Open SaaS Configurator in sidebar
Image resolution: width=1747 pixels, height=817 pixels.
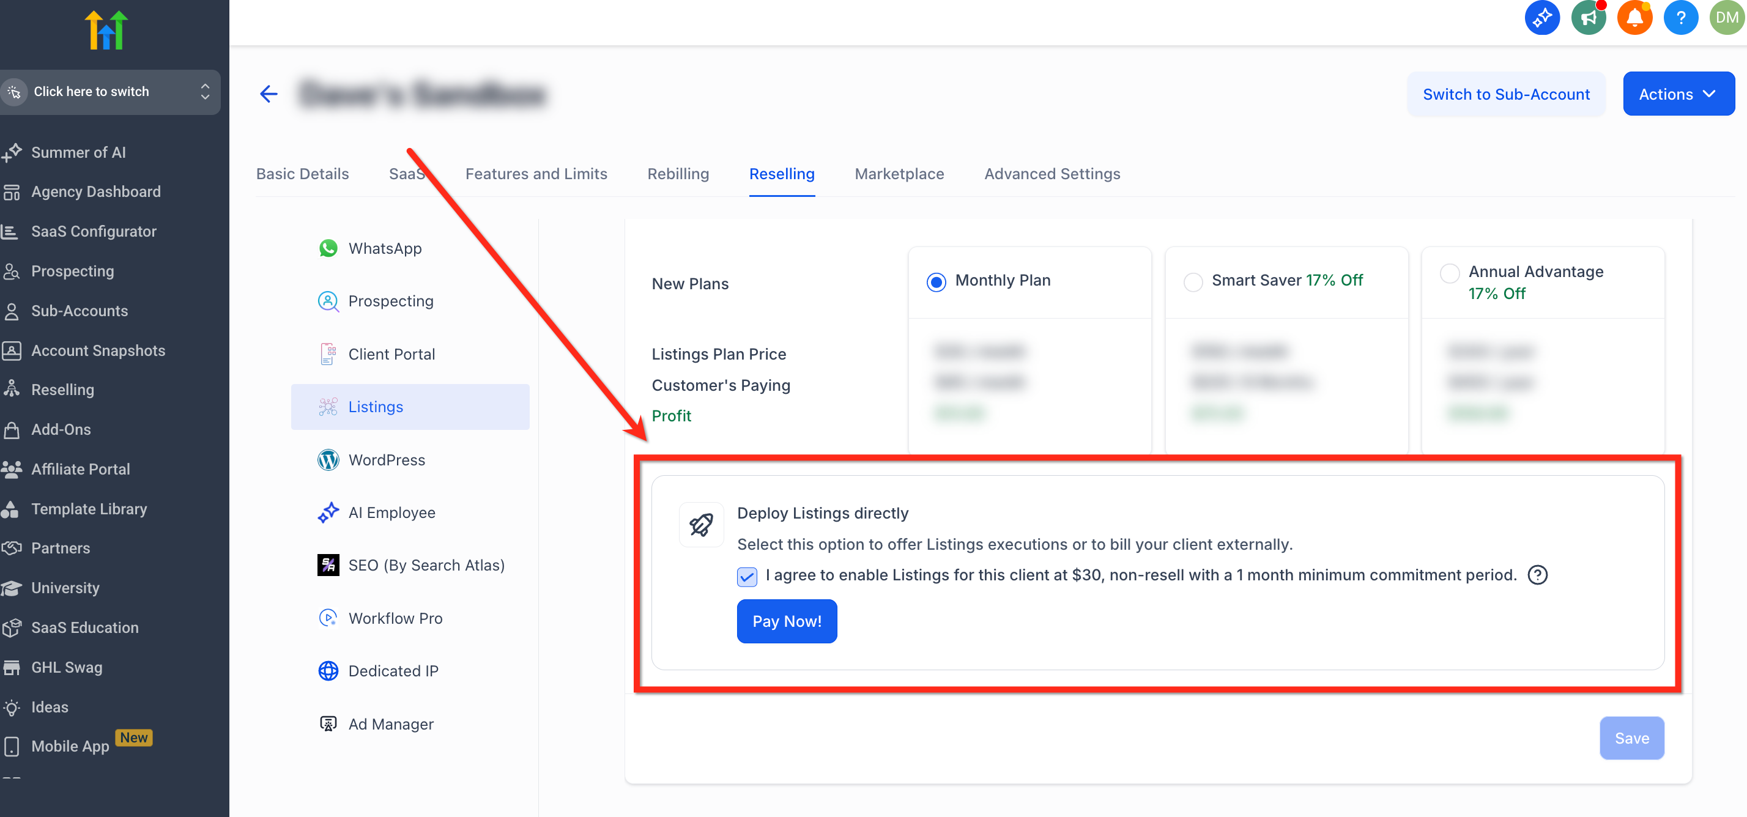pos(94,232)
